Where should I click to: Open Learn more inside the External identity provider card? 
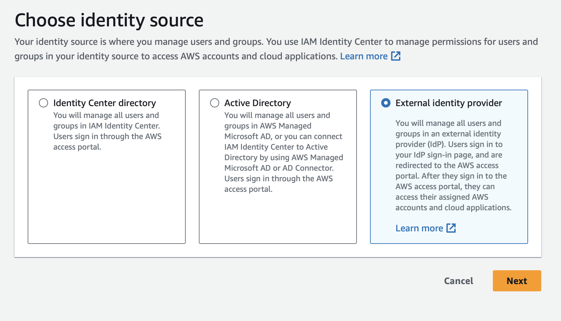pos(419,228)
